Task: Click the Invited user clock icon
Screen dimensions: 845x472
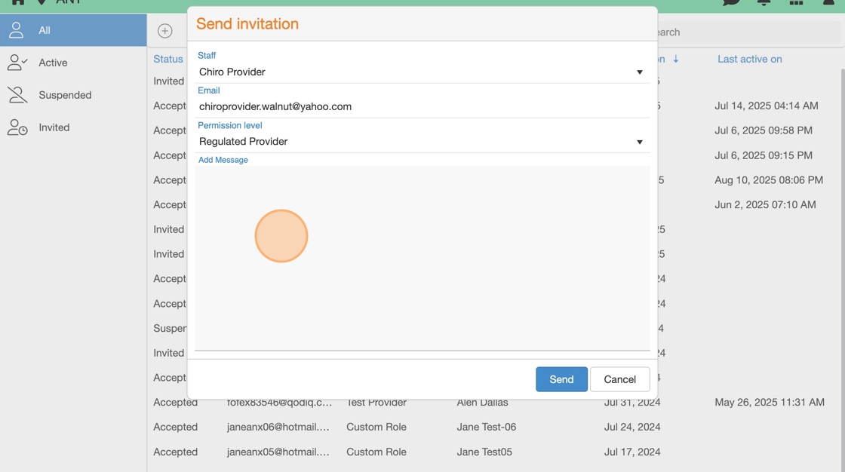Action: (17, 127)
